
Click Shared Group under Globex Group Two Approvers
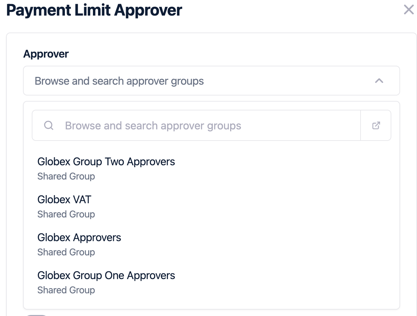pyautogui.click(x=66, y=176)
